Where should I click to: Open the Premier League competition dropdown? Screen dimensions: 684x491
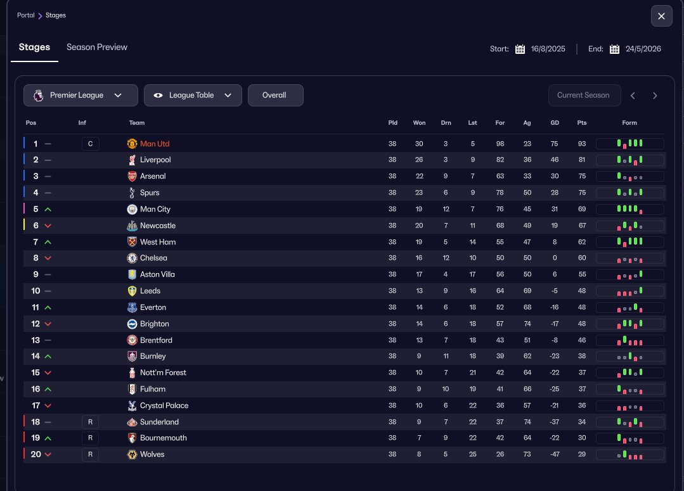81,95
